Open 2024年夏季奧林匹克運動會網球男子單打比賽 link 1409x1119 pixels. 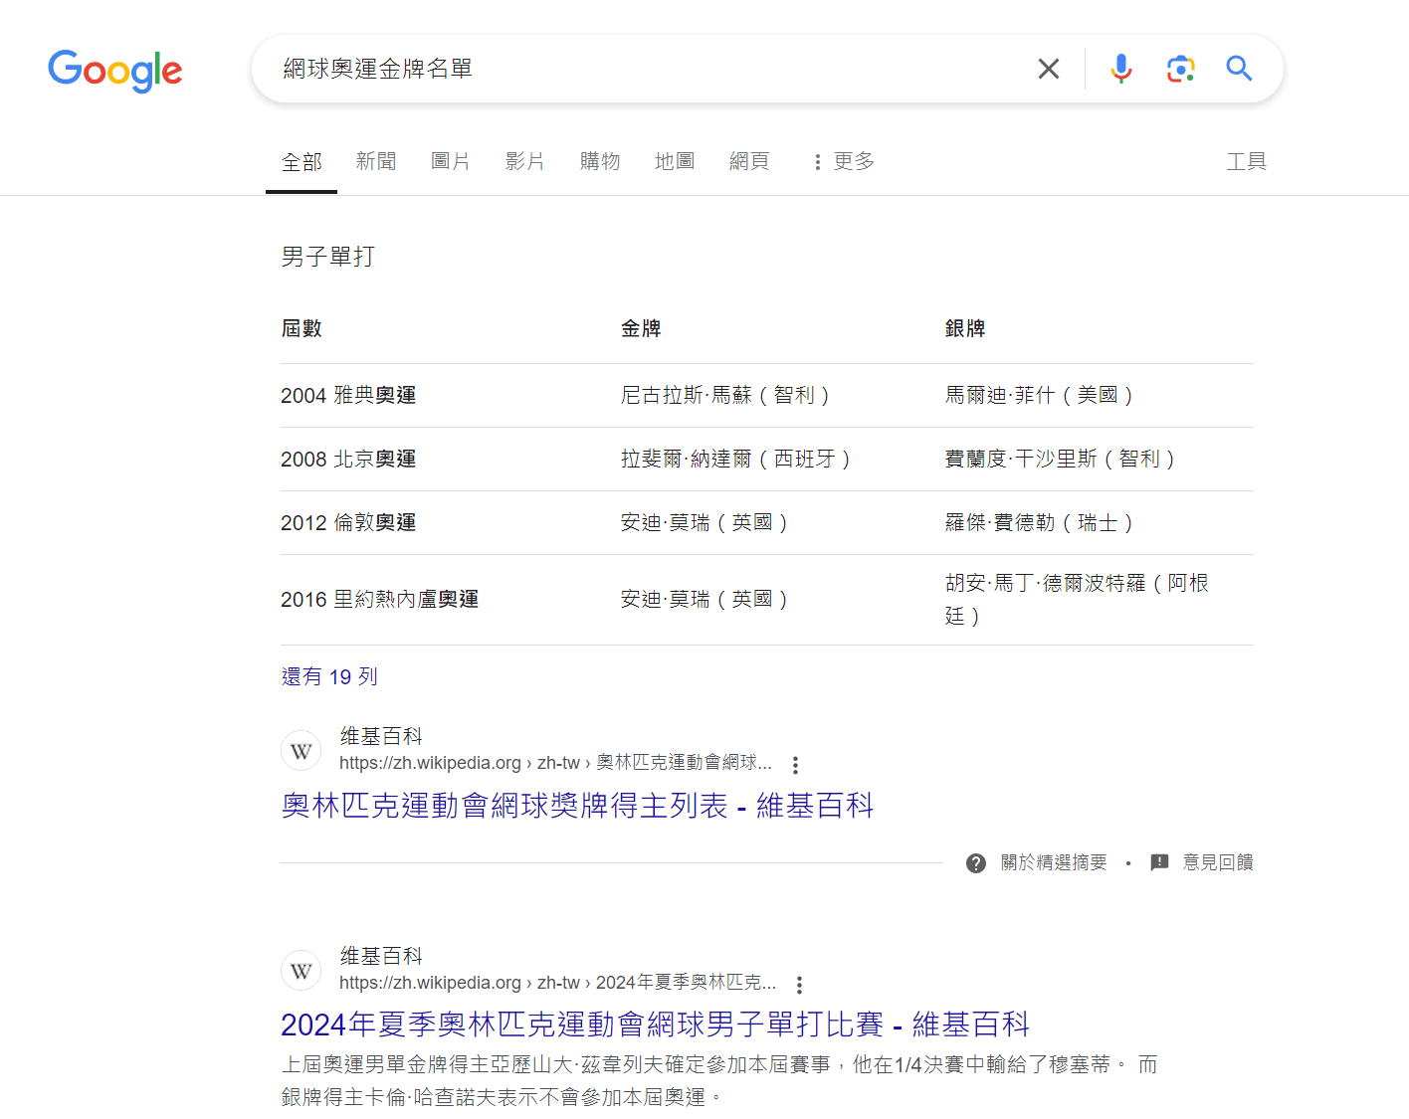[x=655, y=1025]
